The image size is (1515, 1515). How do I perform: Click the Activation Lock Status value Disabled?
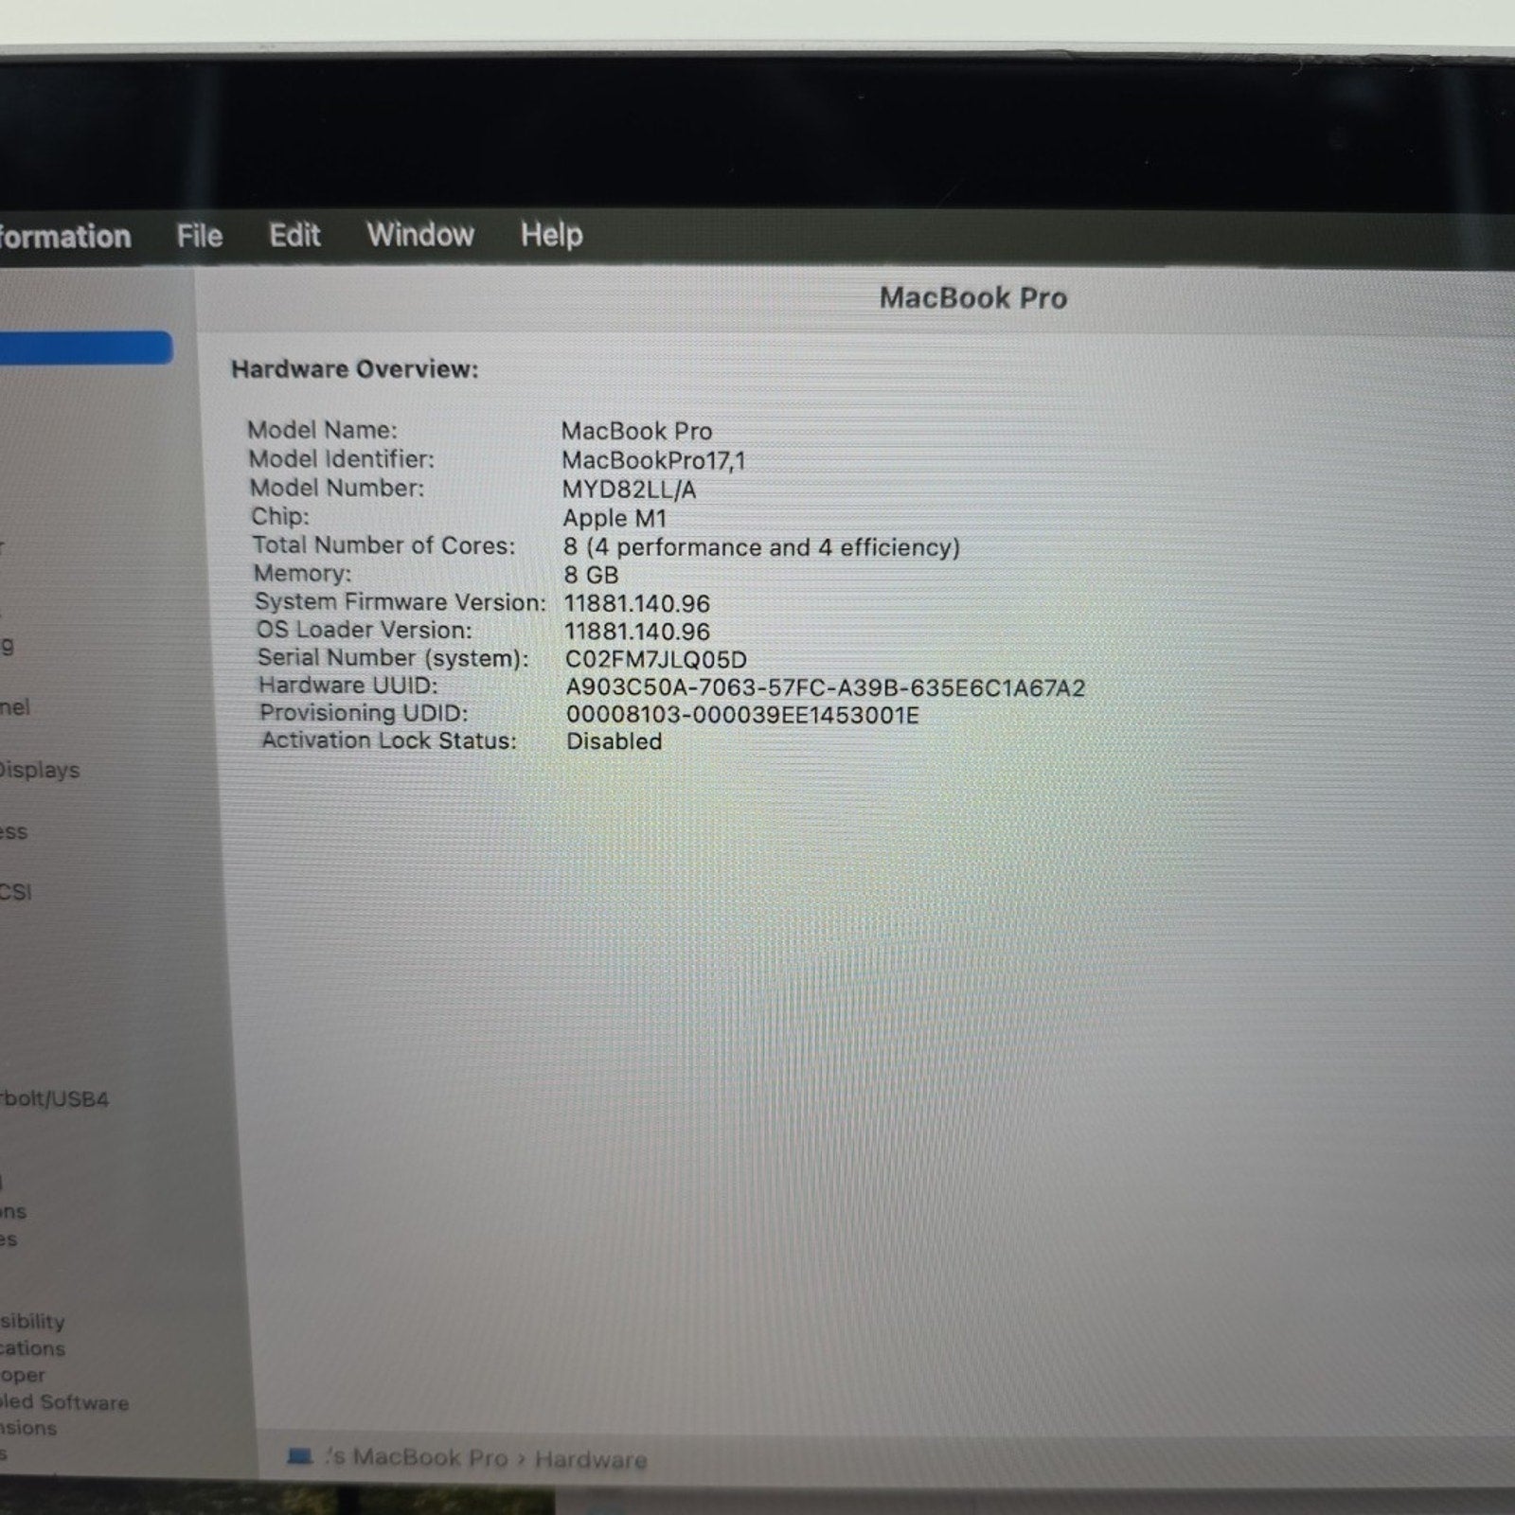coord(614,741)
